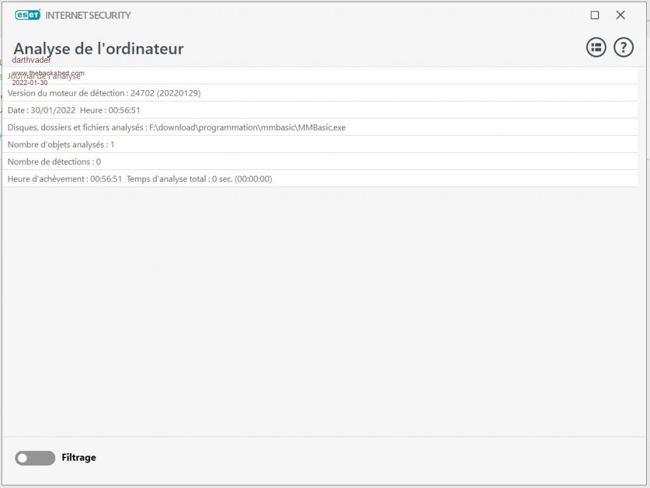Click the www.thebackshed.com watermark link
The height and width of the screenshot is (488, 650).
48,73
